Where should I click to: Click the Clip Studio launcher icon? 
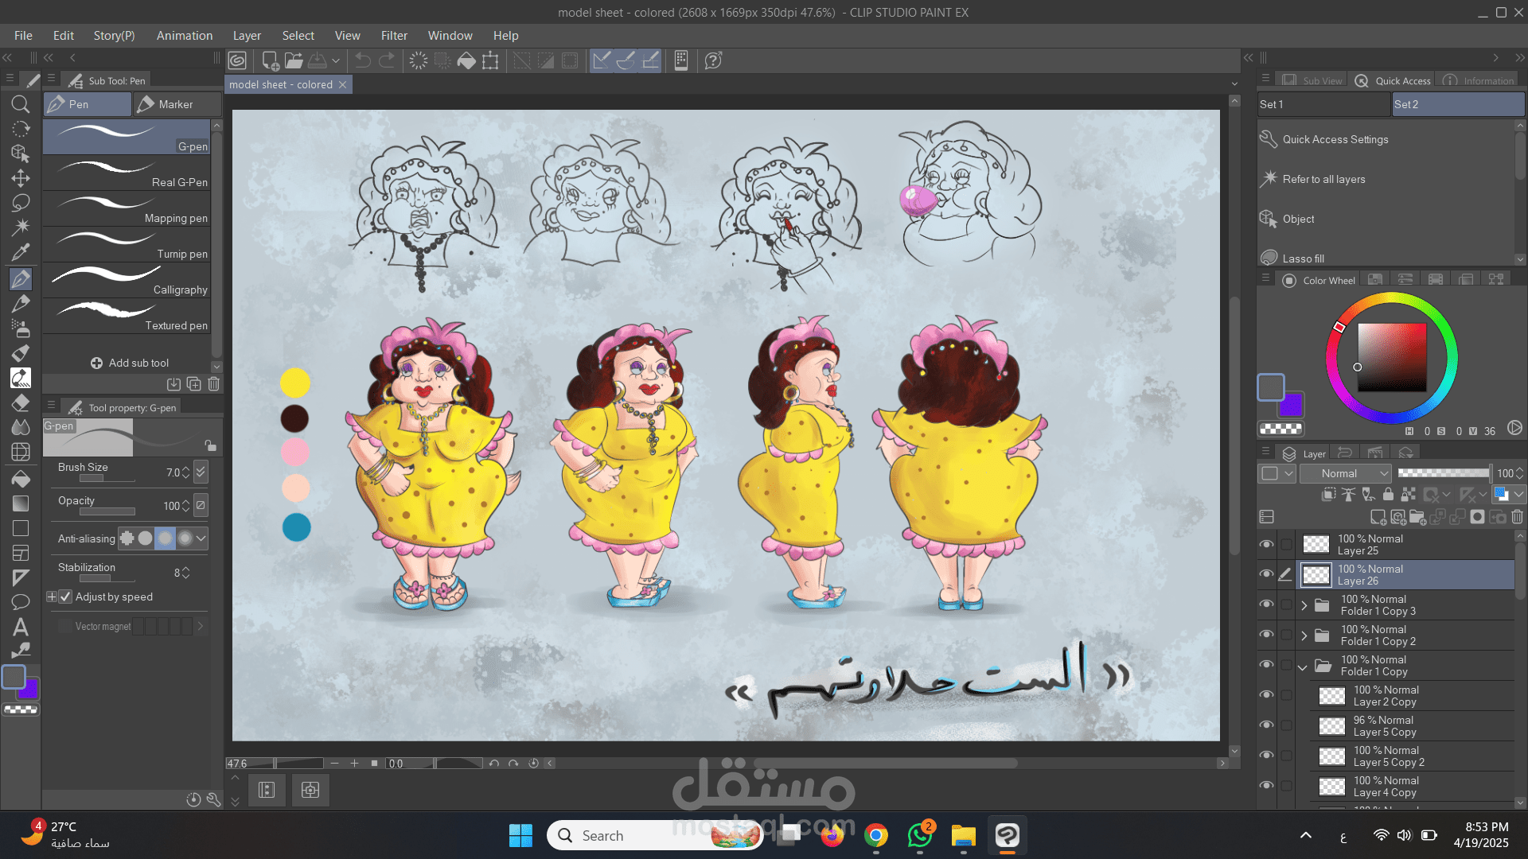[237, 60]
